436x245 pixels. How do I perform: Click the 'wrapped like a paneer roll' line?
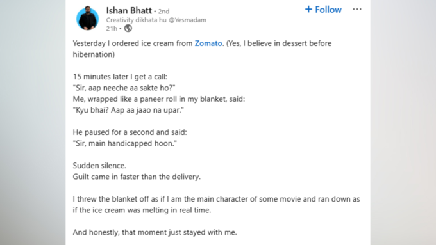point(159,99)
